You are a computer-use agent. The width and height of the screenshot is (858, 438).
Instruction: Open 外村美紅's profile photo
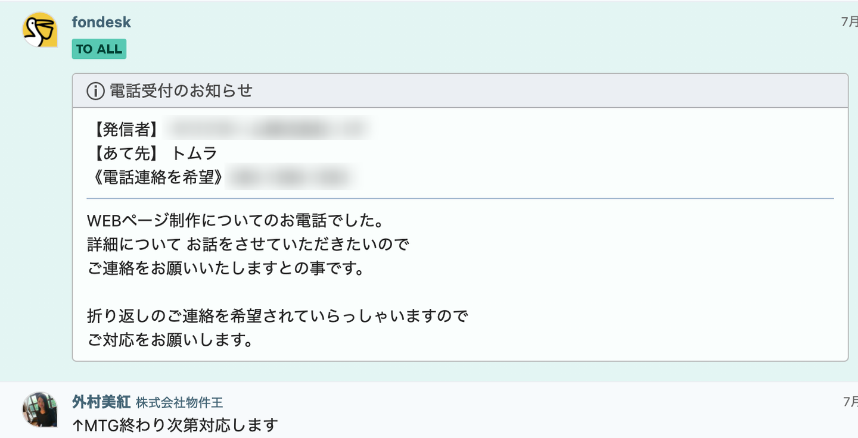pyautogui.click(x=40, y=409)
